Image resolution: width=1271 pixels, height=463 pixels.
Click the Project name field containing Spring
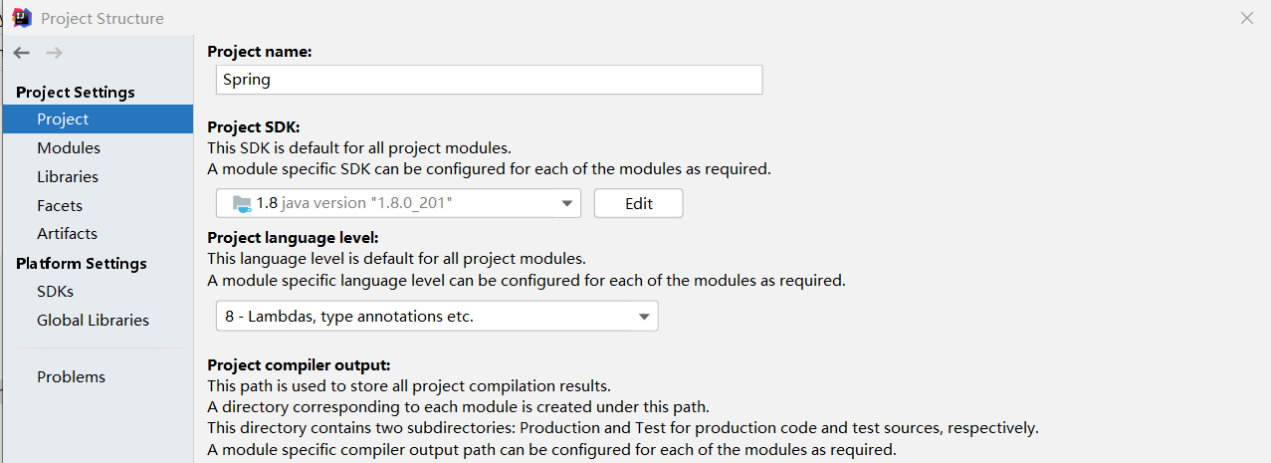(x=488, y=80)
